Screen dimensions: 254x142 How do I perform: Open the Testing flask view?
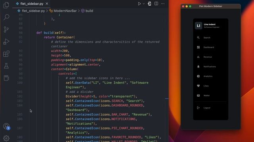[x=6, y=66]
